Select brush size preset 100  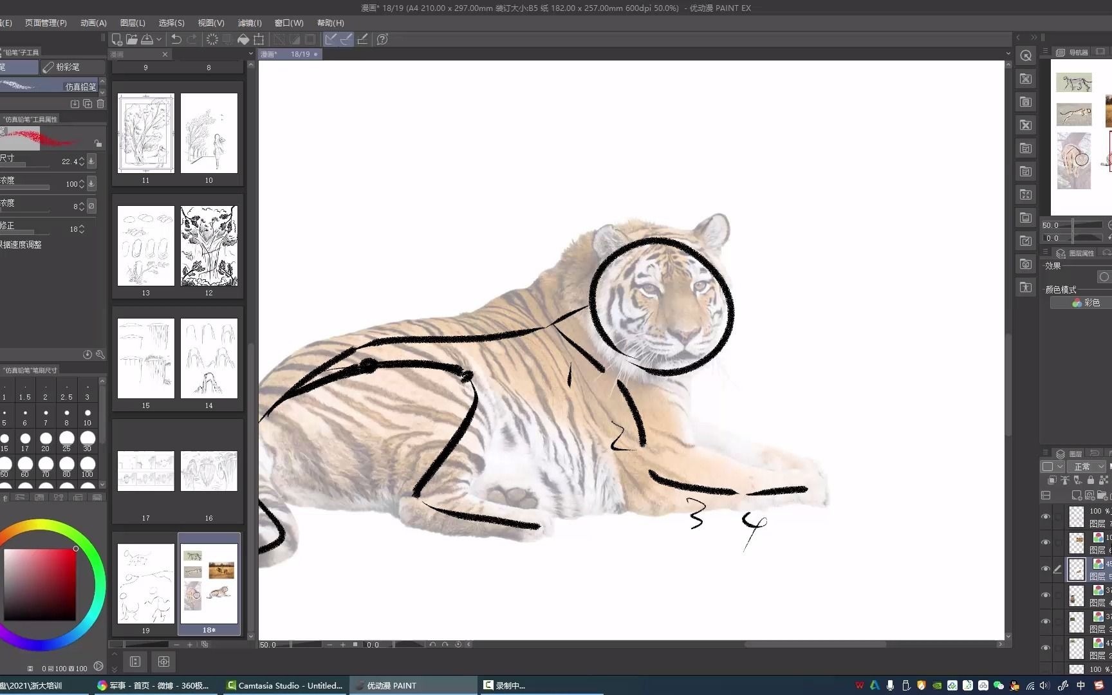87,467
